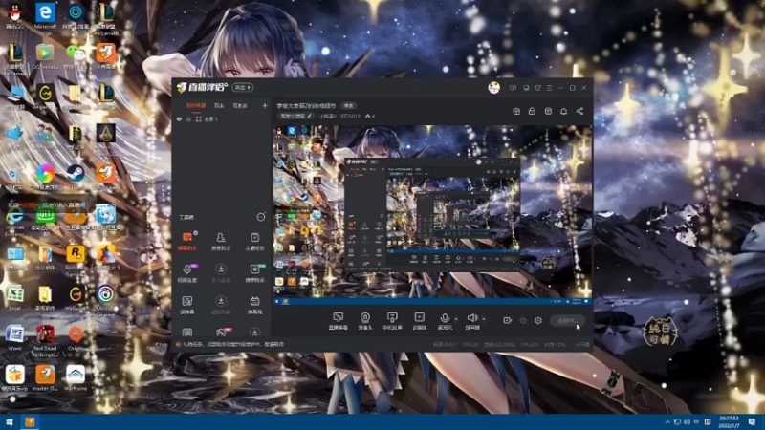Screen dimensions: 765x430
Task: Add a phone screen mirroring source
Action: point(392,321)
